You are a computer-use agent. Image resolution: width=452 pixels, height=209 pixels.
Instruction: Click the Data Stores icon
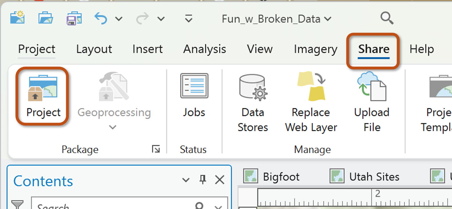tap(253, 101)
